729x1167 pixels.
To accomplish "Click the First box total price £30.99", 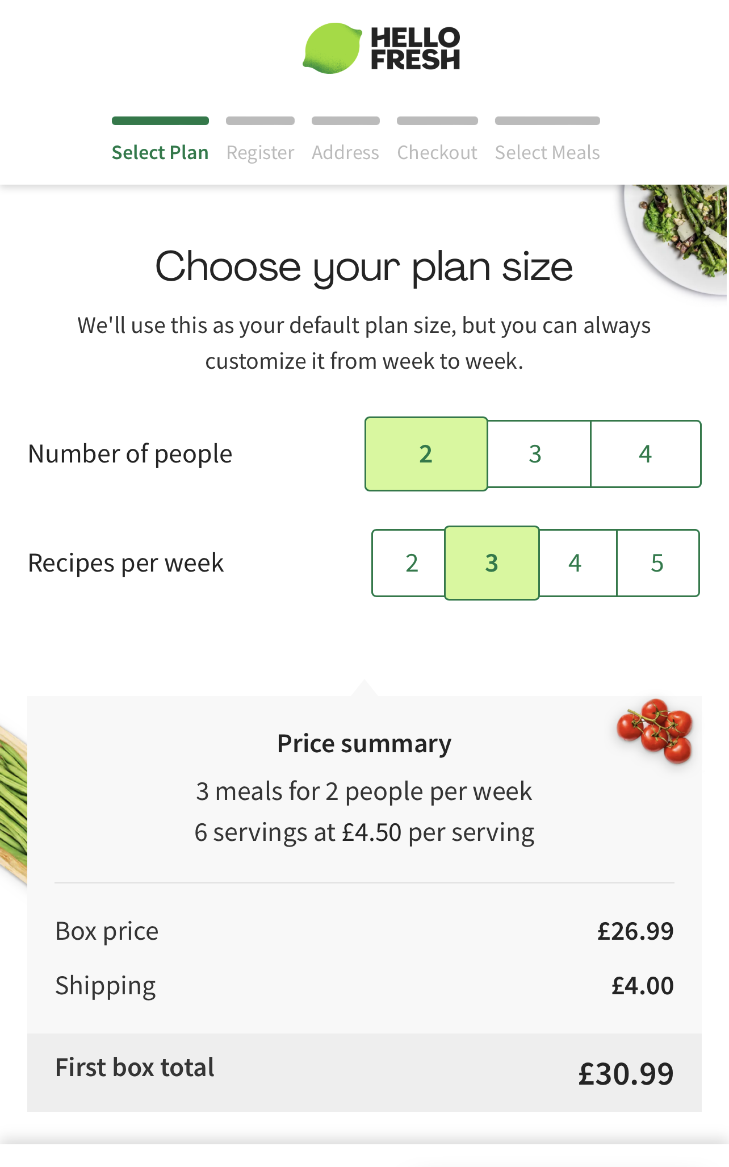I will pyautogui.click(x=626, y=1074).
